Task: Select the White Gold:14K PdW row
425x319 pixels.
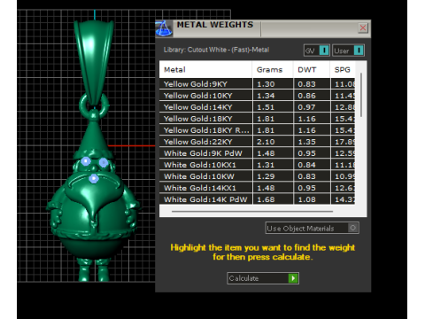Action: pos(257,199)
